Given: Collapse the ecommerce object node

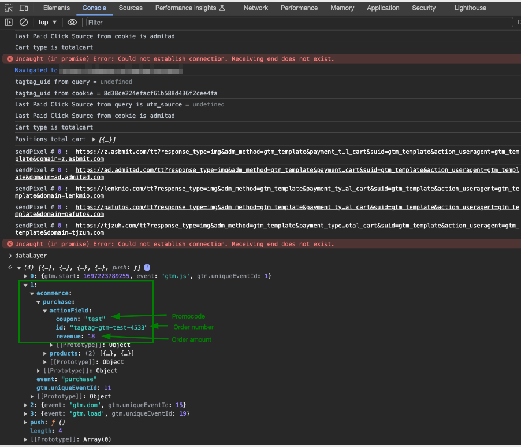Looking at the screenshot, I should pyautogui.click(x=32, y=294).
